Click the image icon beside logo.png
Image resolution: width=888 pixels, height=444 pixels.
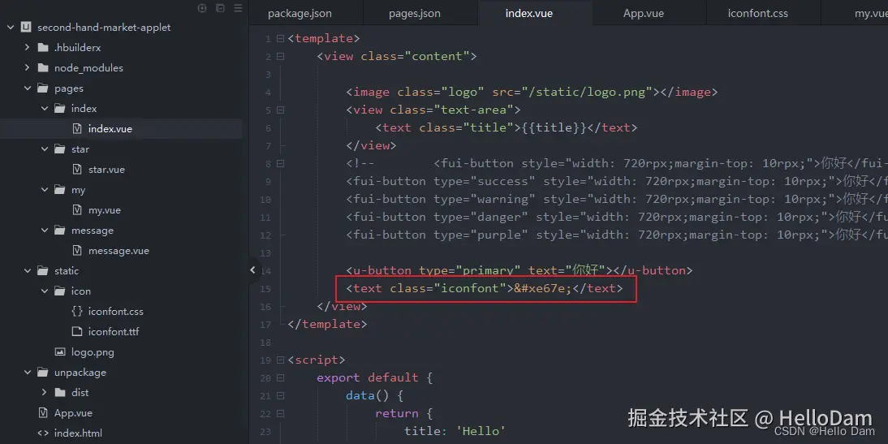click(60, 352)
